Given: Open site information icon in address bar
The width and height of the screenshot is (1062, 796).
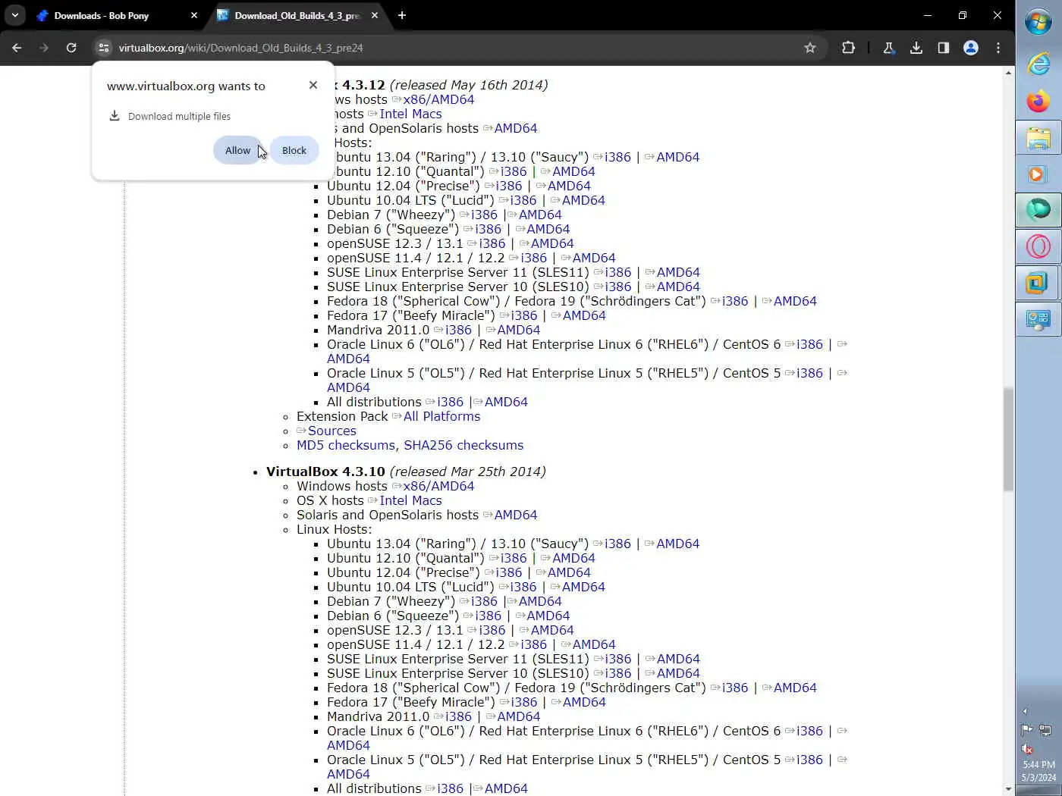Looking at the screenshot, I should pyautogui.click(x=104, y=48).
